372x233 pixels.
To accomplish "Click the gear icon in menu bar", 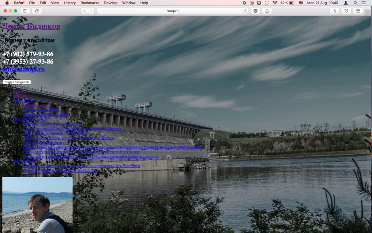I will (x=245, y=3).
